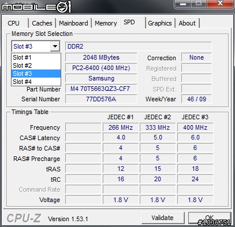Click the Version 1.53.1 label
The image size is (235, 227).
[68, 219]
